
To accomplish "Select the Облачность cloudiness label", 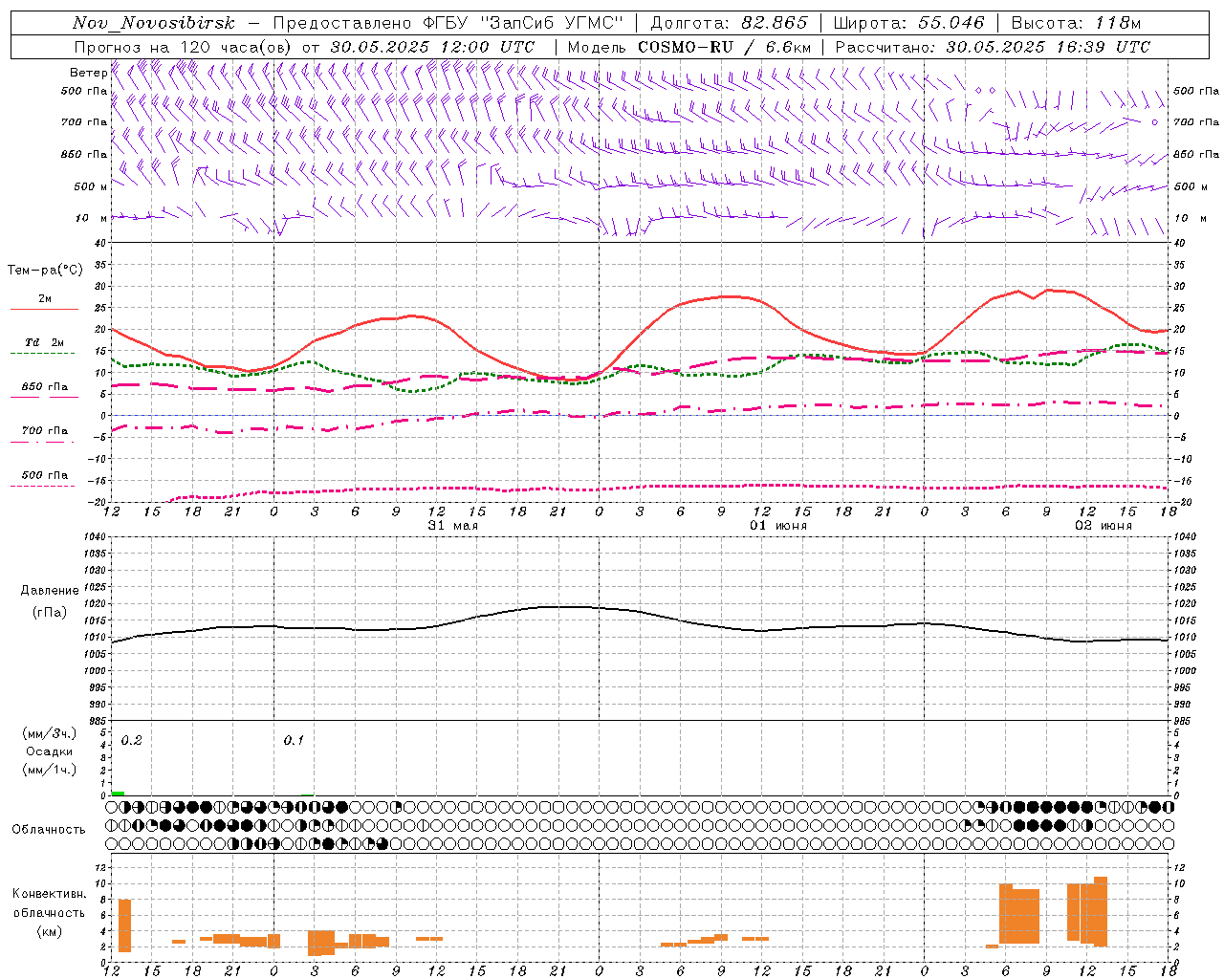I will click(49, 829).
